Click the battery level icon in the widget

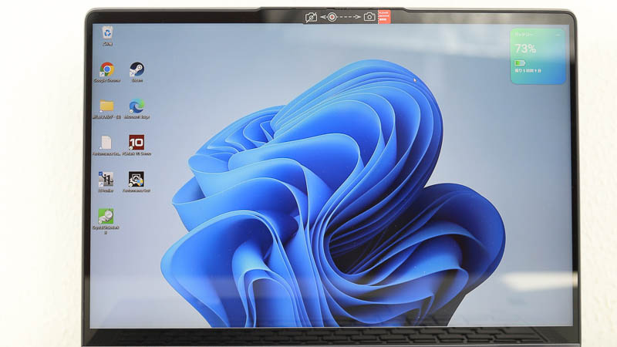[x=520, y=63]
